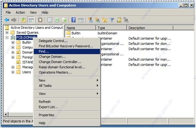Select Builtin in the list pane
This screenshot has height=128, width=196.
pyautogui.click(x=76, y=33)
